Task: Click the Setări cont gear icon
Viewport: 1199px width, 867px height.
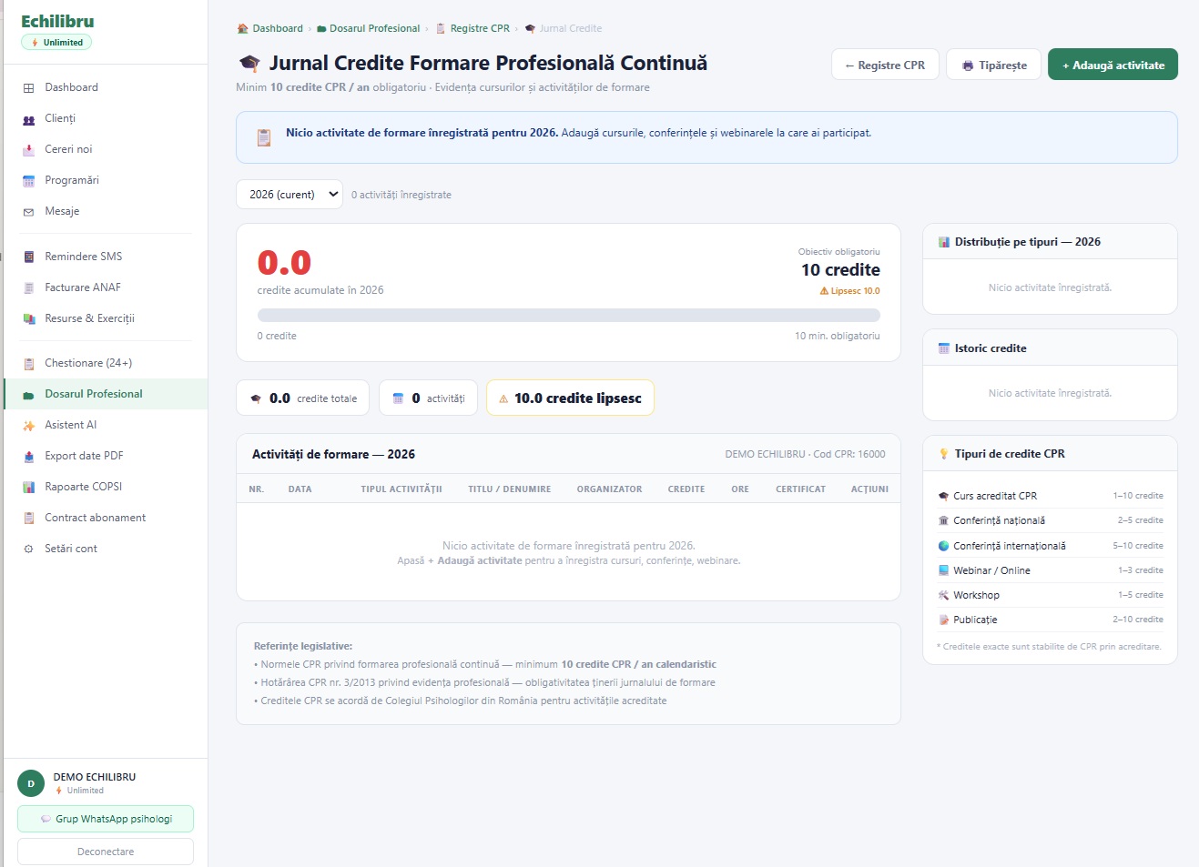Action: 28,549
